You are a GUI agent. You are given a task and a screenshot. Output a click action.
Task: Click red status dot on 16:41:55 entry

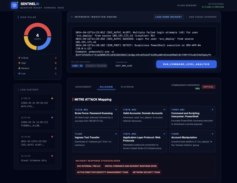pyautogui.click(x=52, y=156)
